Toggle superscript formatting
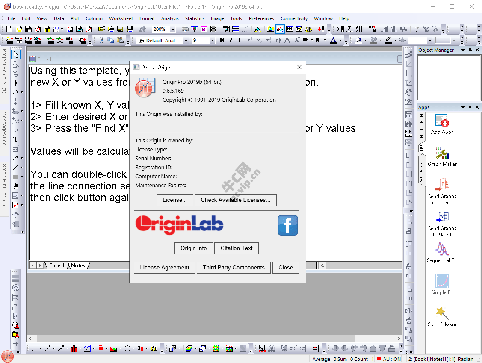 [x=250, y=40]
